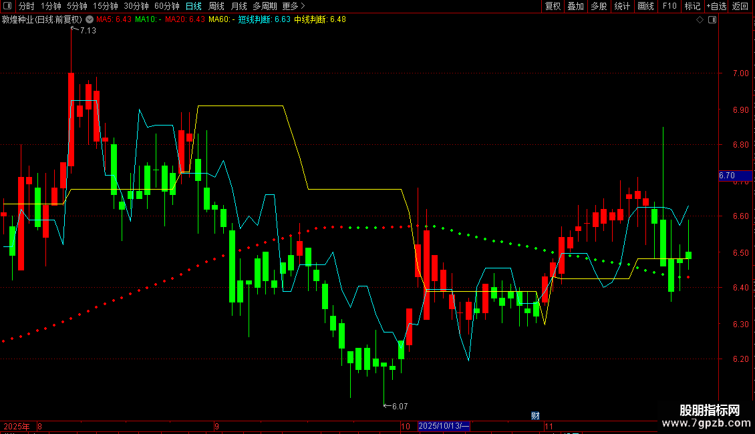Click the diamond icon above the price axis
Image resolution: width=755 pixels, height=434 pixels.
[700, 20]
